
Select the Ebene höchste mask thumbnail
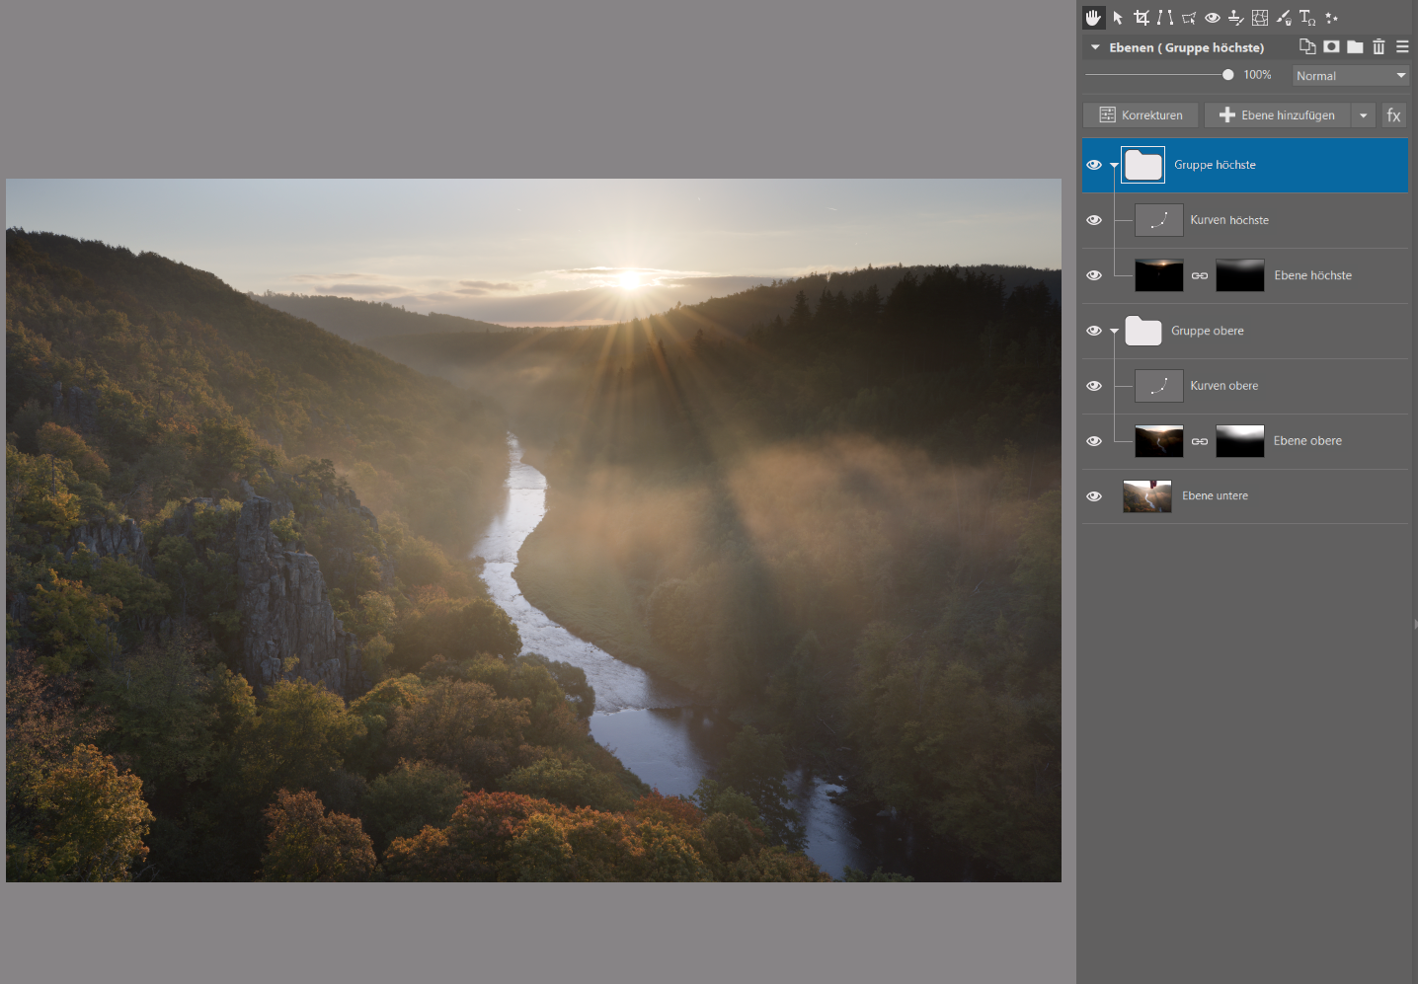coord(1240,275)
